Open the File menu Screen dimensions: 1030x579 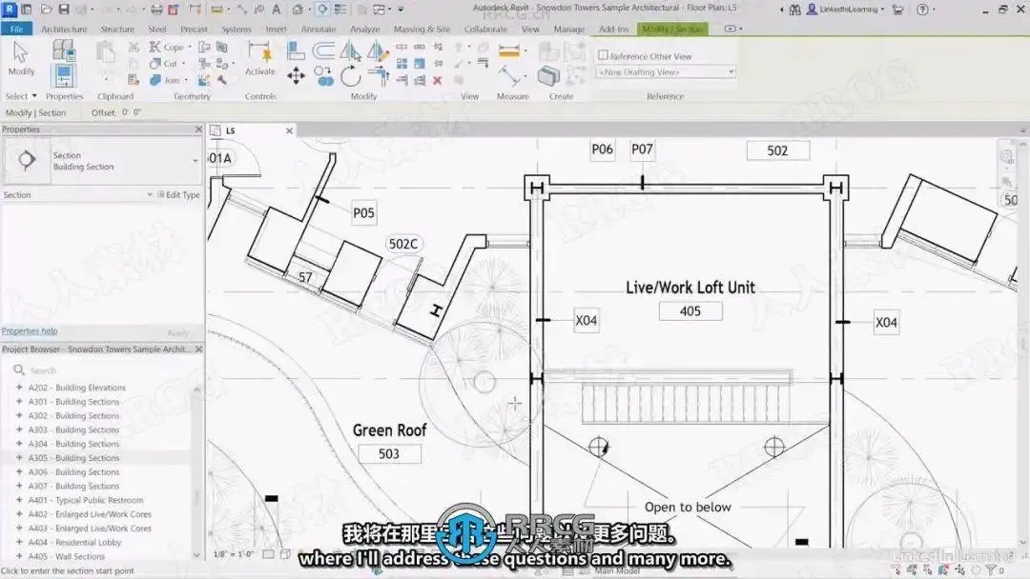tap(16, 29)
